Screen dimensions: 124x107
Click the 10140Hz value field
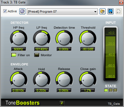41,49
